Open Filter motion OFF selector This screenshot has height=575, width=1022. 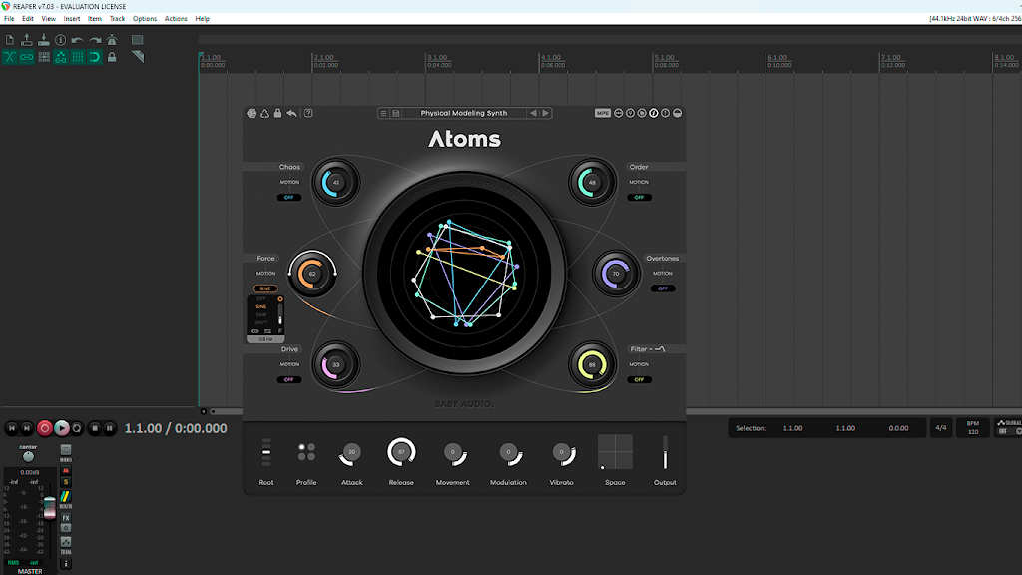[x=639, y=379]
